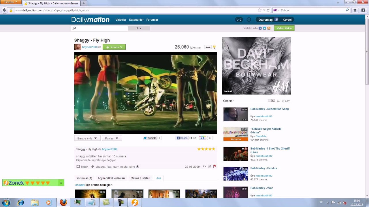Open Windows Media Player taskbar icon
This screenshot has width=369, height=207.
[48, 202]
